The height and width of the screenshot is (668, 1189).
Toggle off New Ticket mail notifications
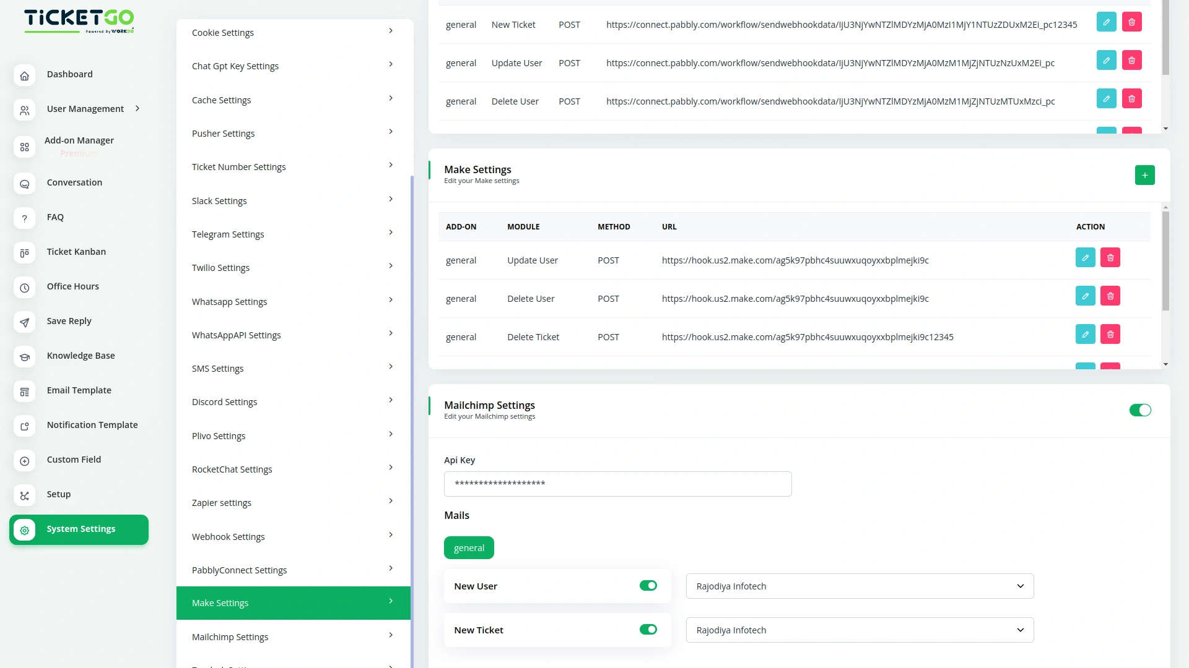[648, 629]
